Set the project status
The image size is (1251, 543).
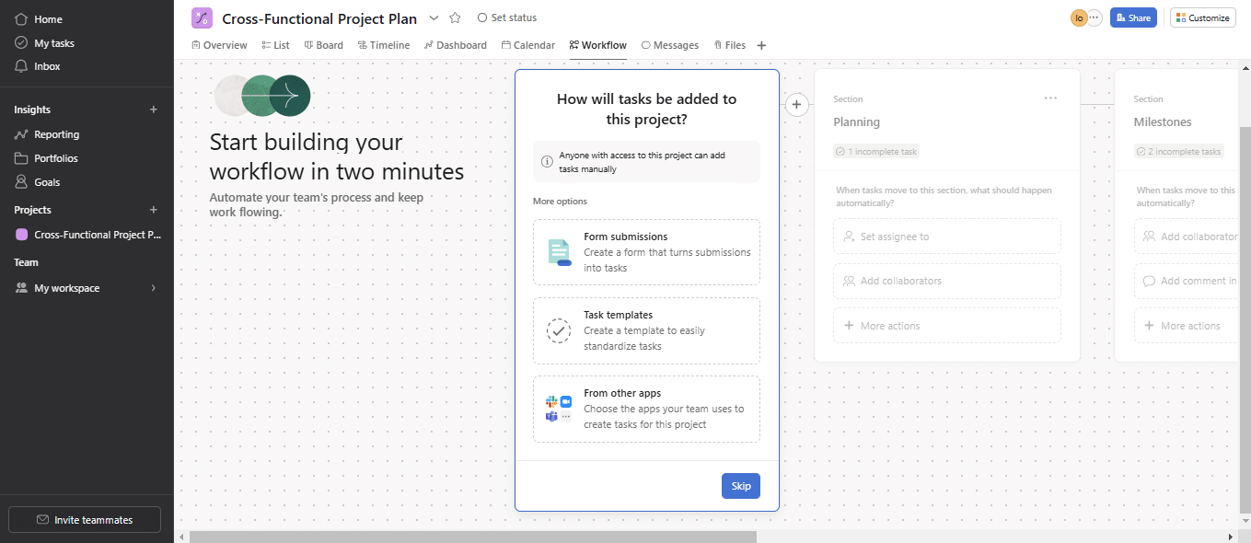[507, 17]
